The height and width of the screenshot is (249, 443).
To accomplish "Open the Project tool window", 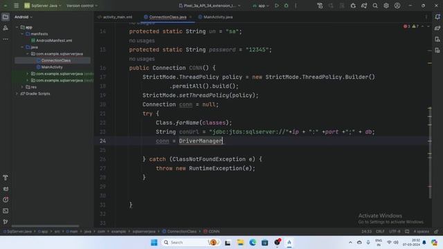I will tap(6, 17).
